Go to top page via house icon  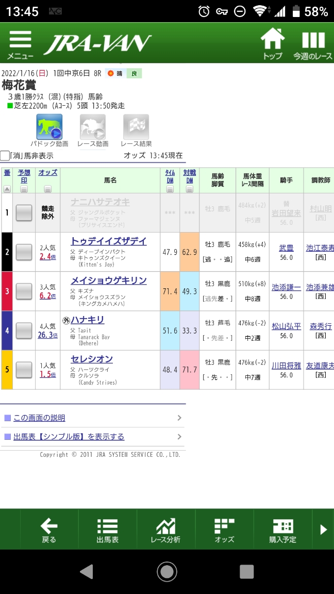point(273,44)
